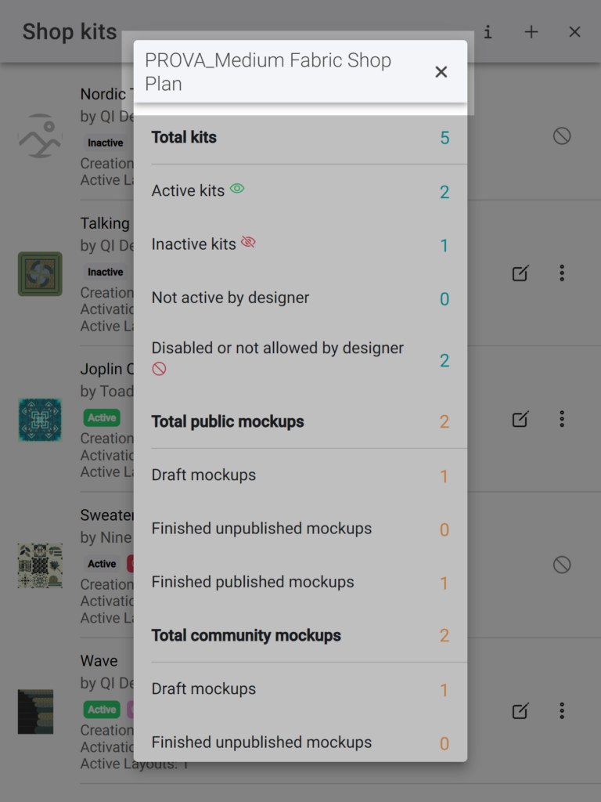This screenshot has height=802, width=601.
Task: Edit the Wave kit with pencil icon
Action: click(x=520, y=710)
